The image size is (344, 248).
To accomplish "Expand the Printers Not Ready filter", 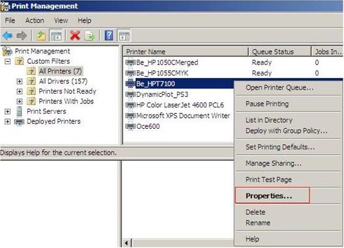I will [x=20, y=91].
